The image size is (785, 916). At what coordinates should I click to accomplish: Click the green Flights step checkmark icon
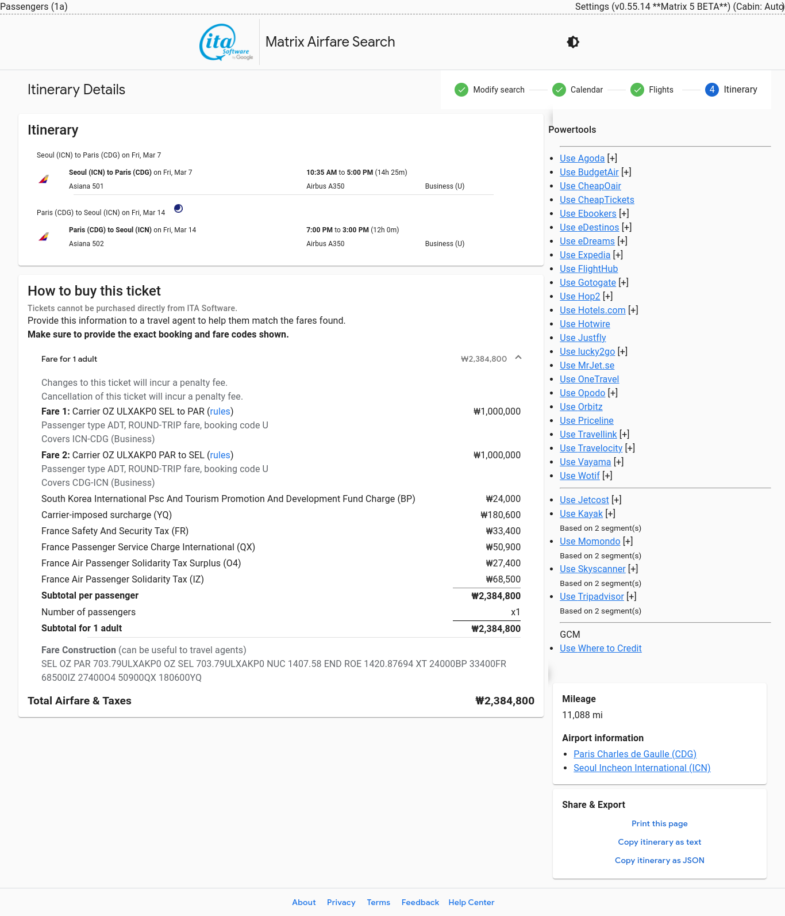pos(637,90)
